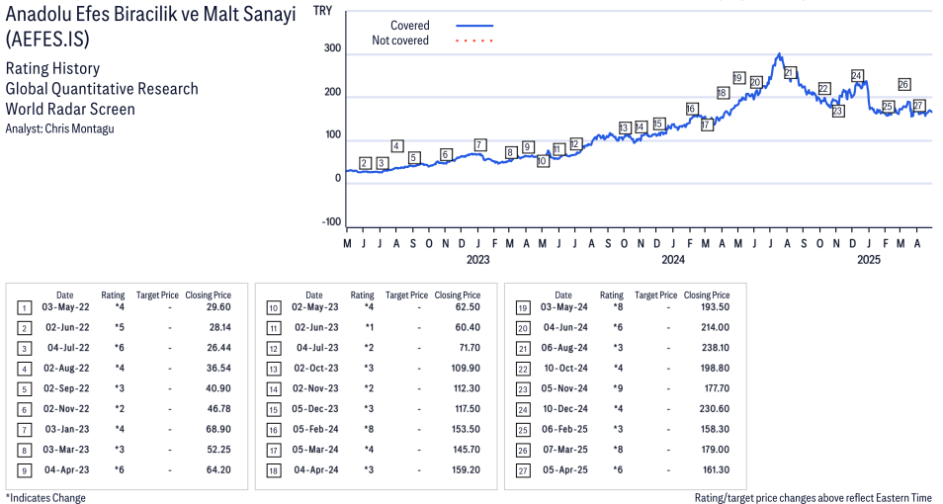Click chart marker 7 near January 2023
Screen dimensions: 943x504
tap(479, 145)
